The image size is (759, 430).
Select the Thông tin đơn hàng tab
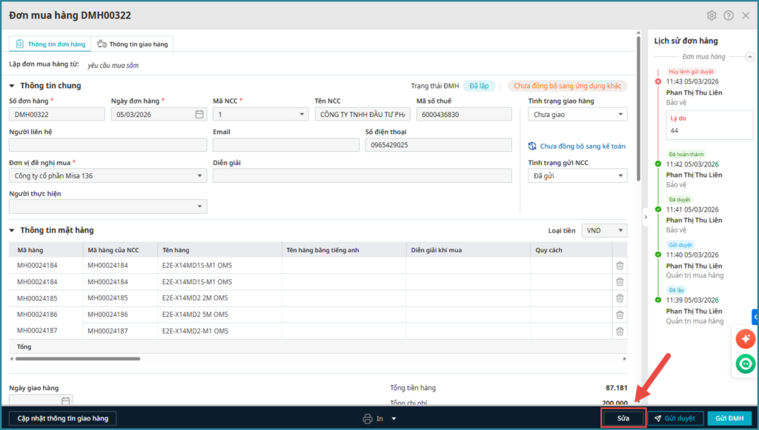50,44
